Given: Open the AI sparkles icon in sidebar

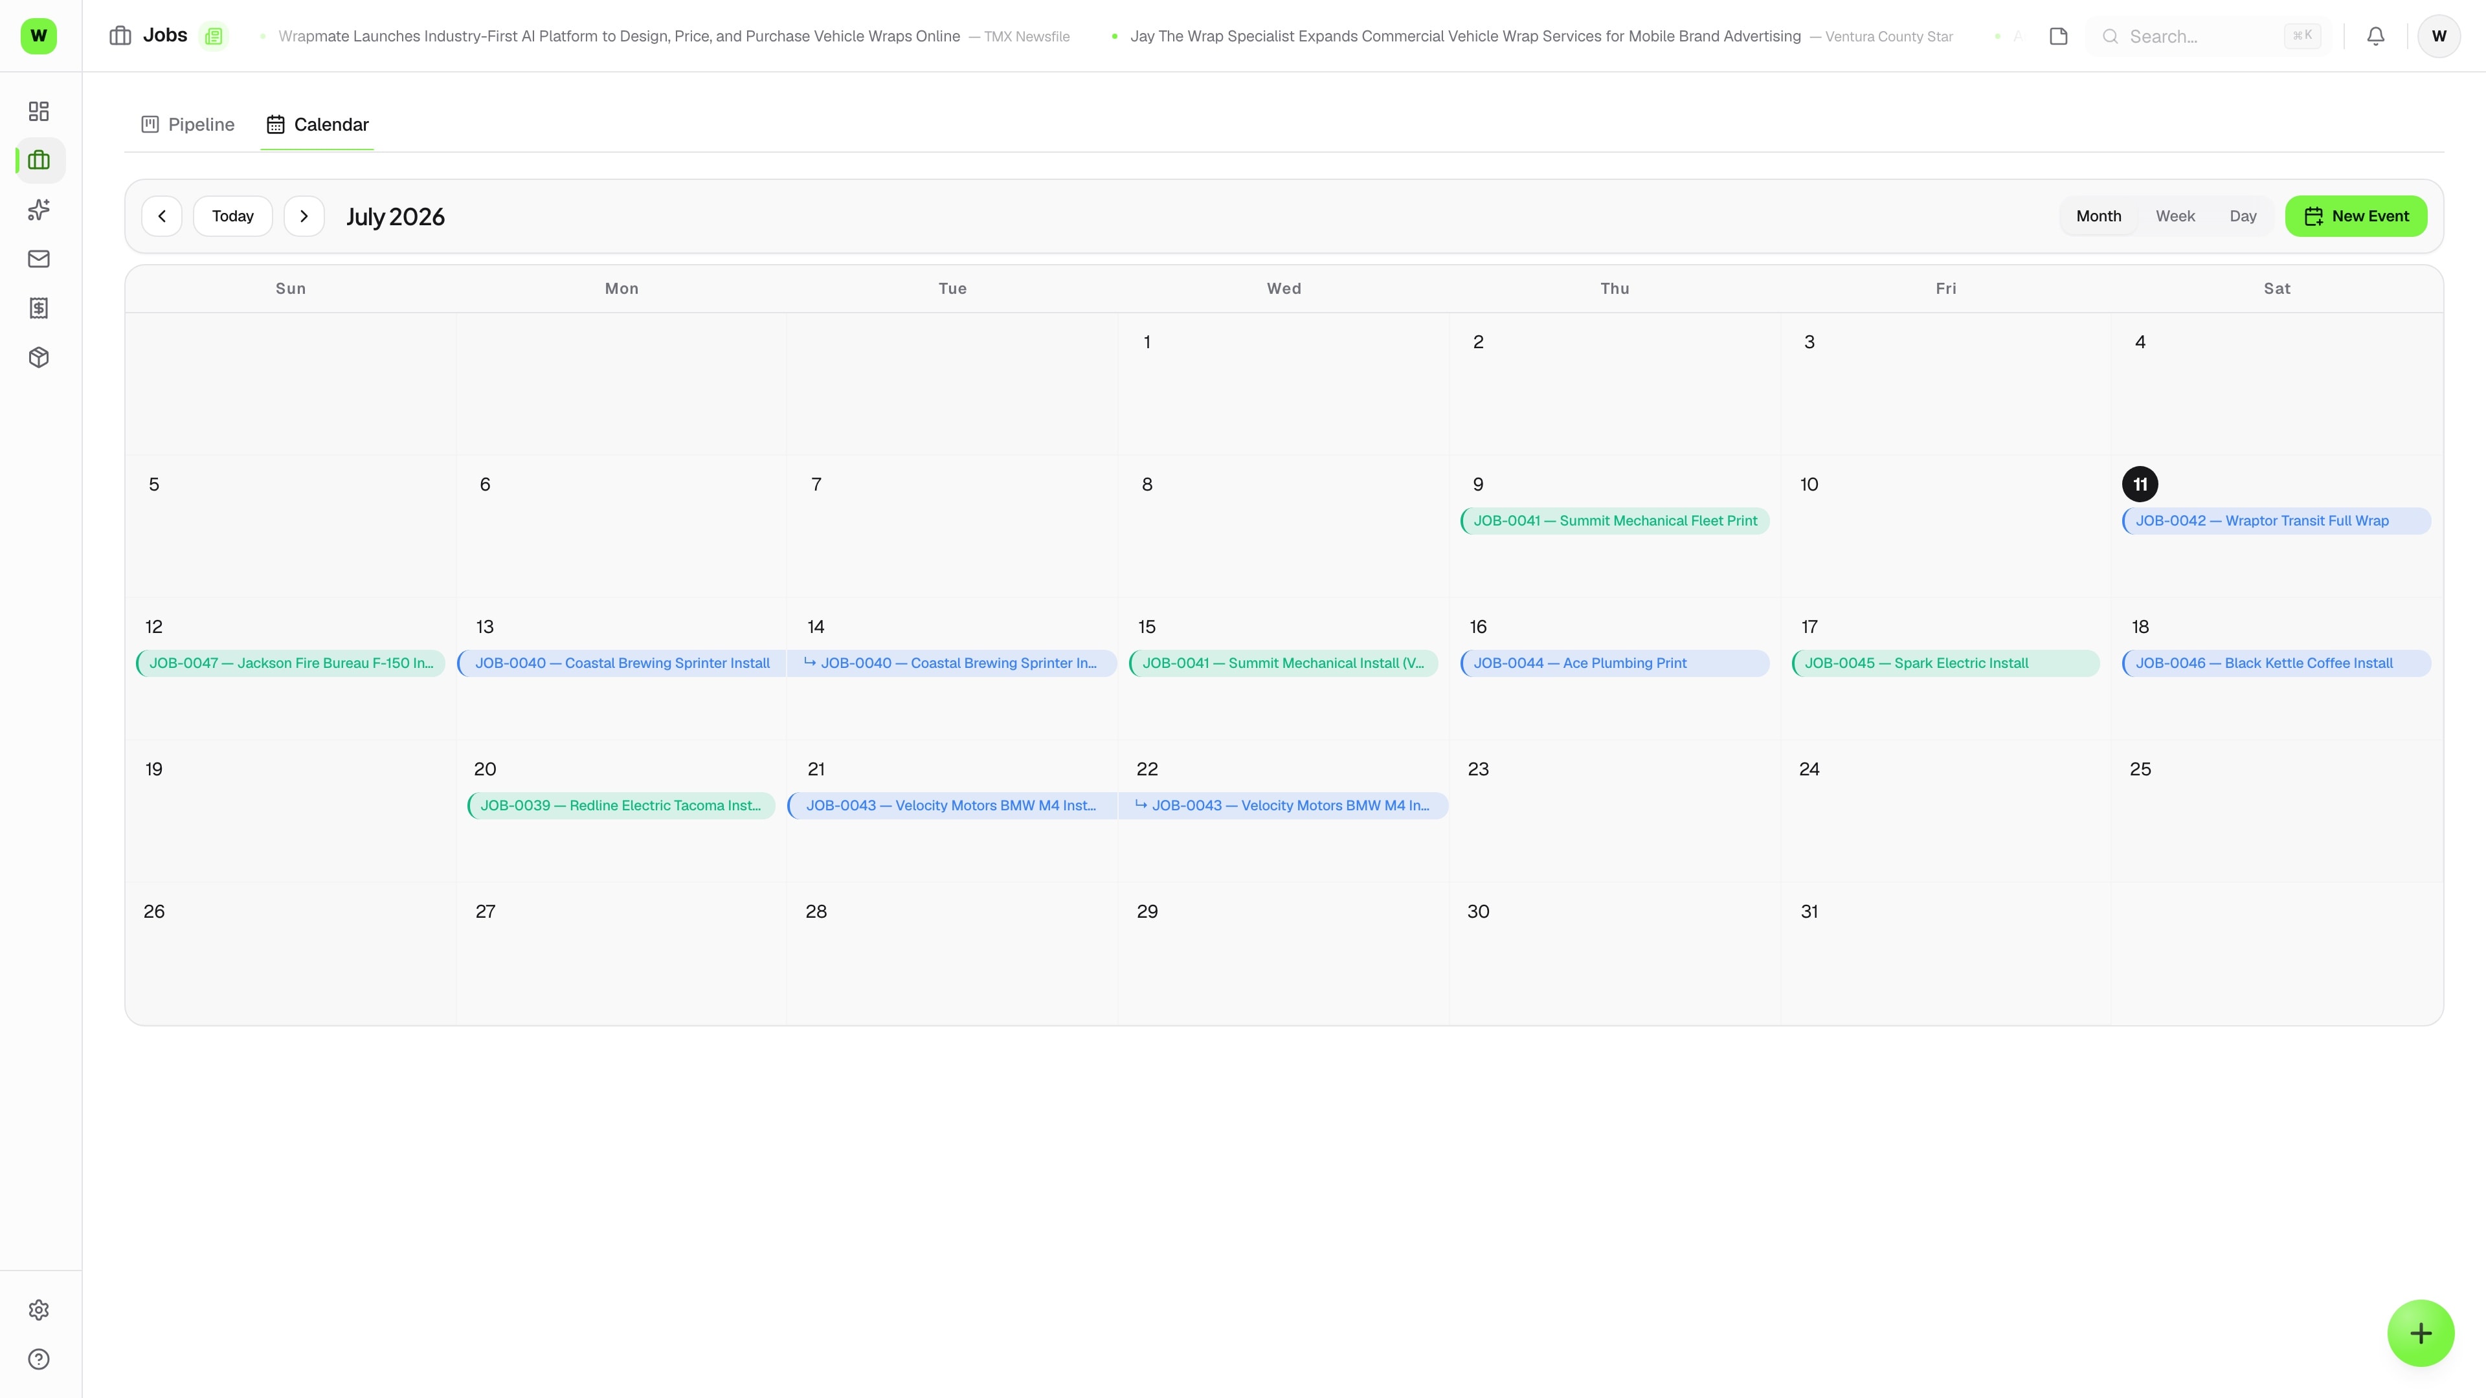Looking at the screenshot, I should (39, 209).
